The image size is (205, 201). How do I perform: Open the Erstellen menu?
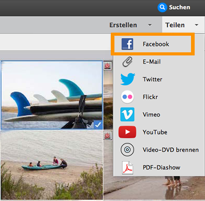coord(123,25)
